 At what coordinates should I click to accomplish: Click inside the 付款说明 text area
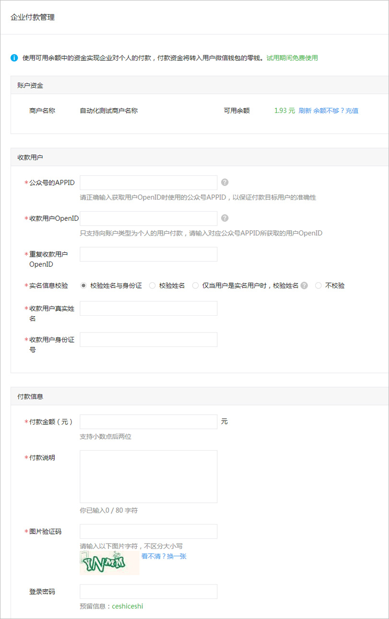pyautogui.click(x=148, y=476)
